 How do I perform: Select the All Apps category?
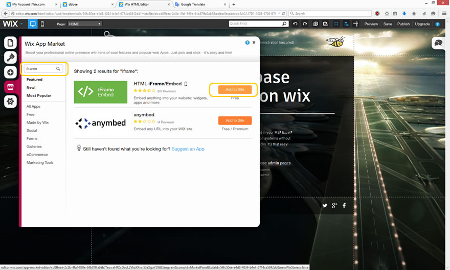pyautogui.click(x=33, y=107)
